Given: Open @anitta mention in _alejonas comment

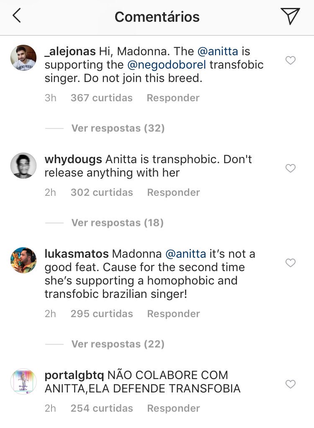Looking at the screenshot, I should pyautogui.click(x=217, y=52).
